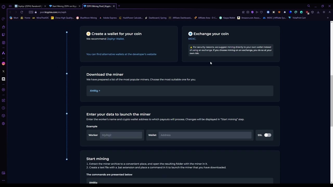The height and width of the screenshot is (187, 333).
Task: Click the site padlock security icon
Action: pyautogui.click(x=36, y=12)
